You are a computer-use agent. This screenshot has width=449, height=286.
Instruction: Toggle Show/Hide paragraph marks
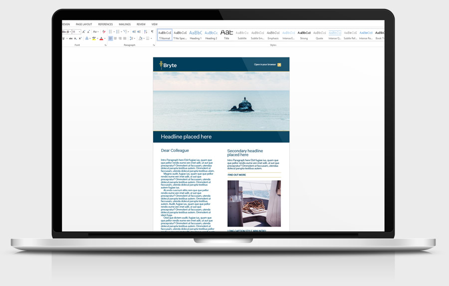pos(152,32)
